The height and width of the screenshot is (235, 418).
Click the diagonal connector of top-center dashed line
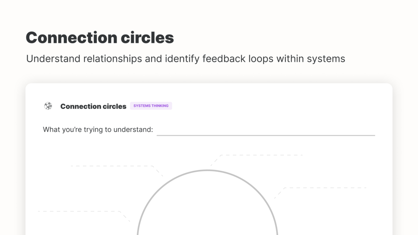pyautogui.click(x=215, y=161)
